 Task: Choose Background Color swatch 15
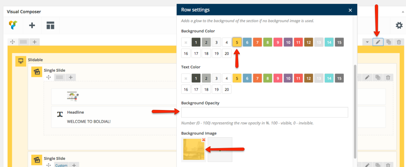point(339,42)
